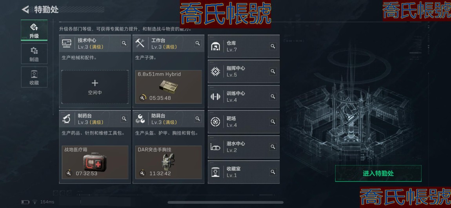
Task: Inspect 制药台 details via magnifier icon
Action: click(124, 119)
